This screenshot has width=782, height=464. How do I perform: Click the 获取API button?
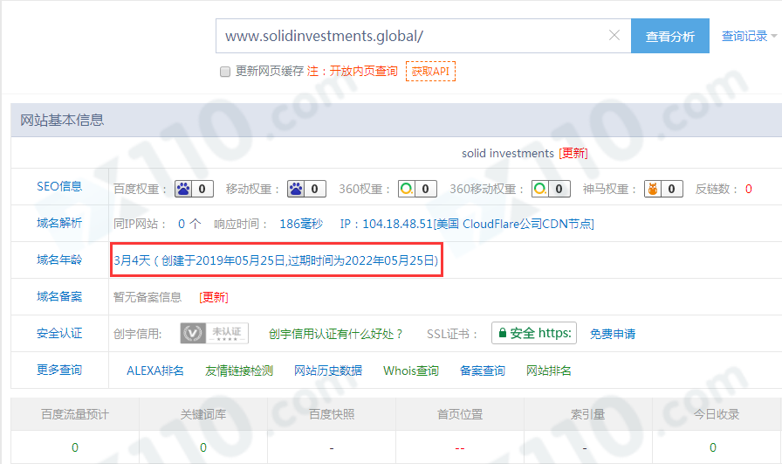pos(430,72)
